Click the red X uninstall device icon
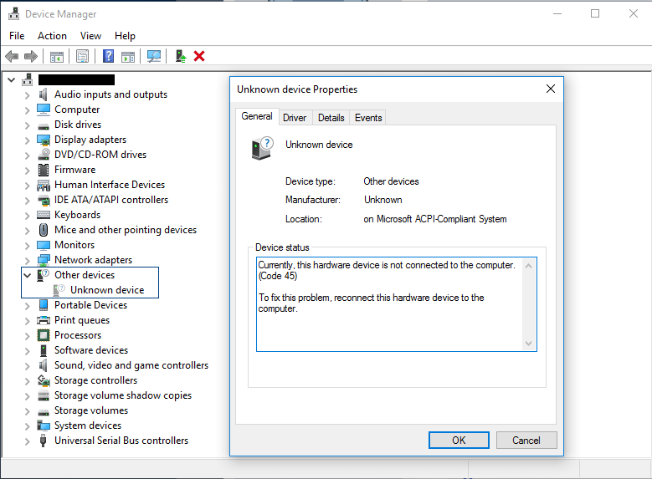Screen dimensions: 652x479 coord(199,56)
